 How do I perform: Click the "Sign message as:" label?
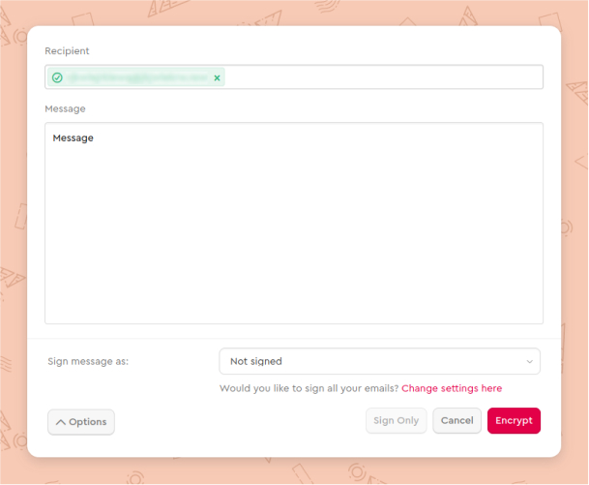[88, 361]
